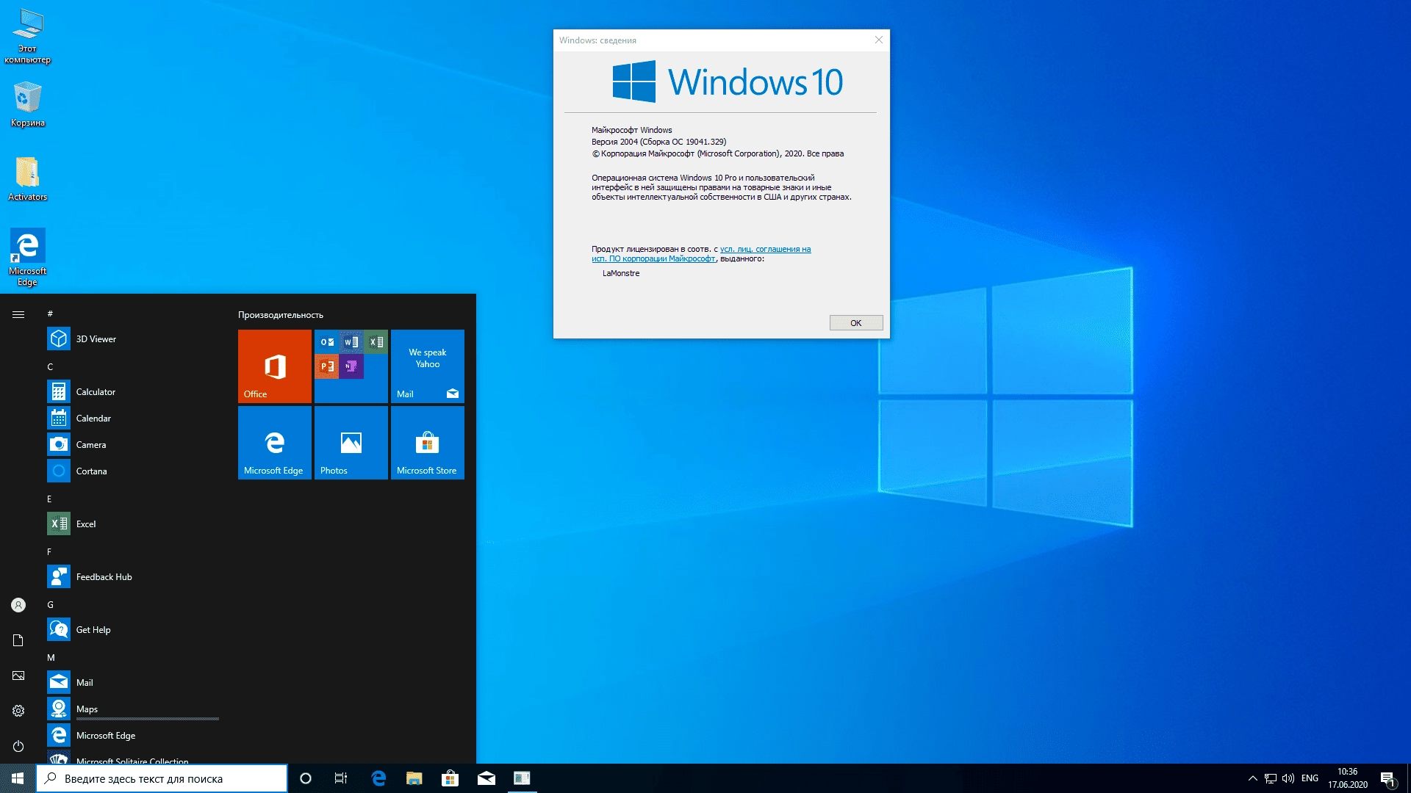
Task: Click the # section header in Start
Action: click(x=50, y=314)
